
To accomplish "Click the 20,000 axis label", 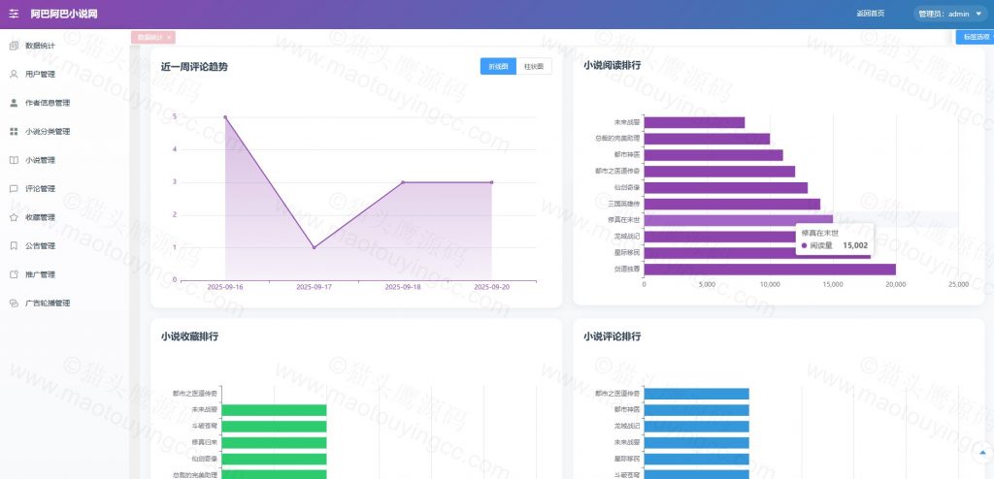I will tap(895, 285).
